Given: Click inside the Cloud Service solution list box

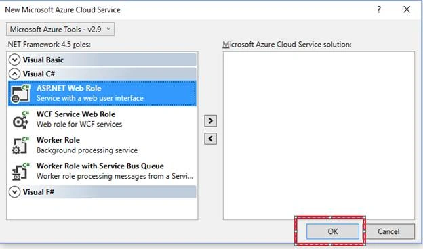Looking at the screenshot, I should point(319,135).
